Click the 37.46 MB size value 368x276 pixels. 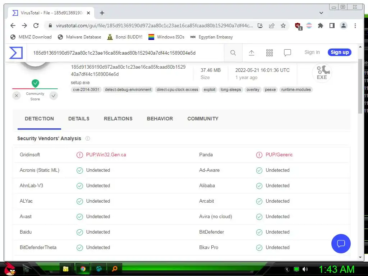pyautogui.click(x=211, y=70)
